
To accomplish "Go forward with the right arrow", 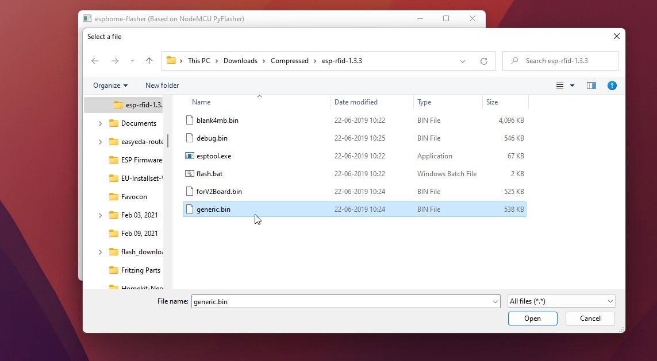I will click(115, 61).
